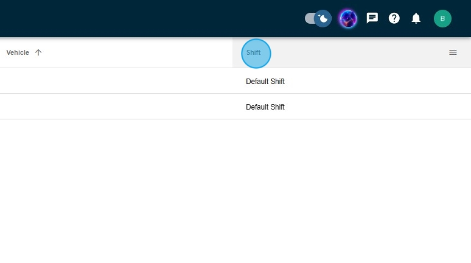Click the second row's empty Vehicle cell
This screenshot has width=471, height=263.
116,107
